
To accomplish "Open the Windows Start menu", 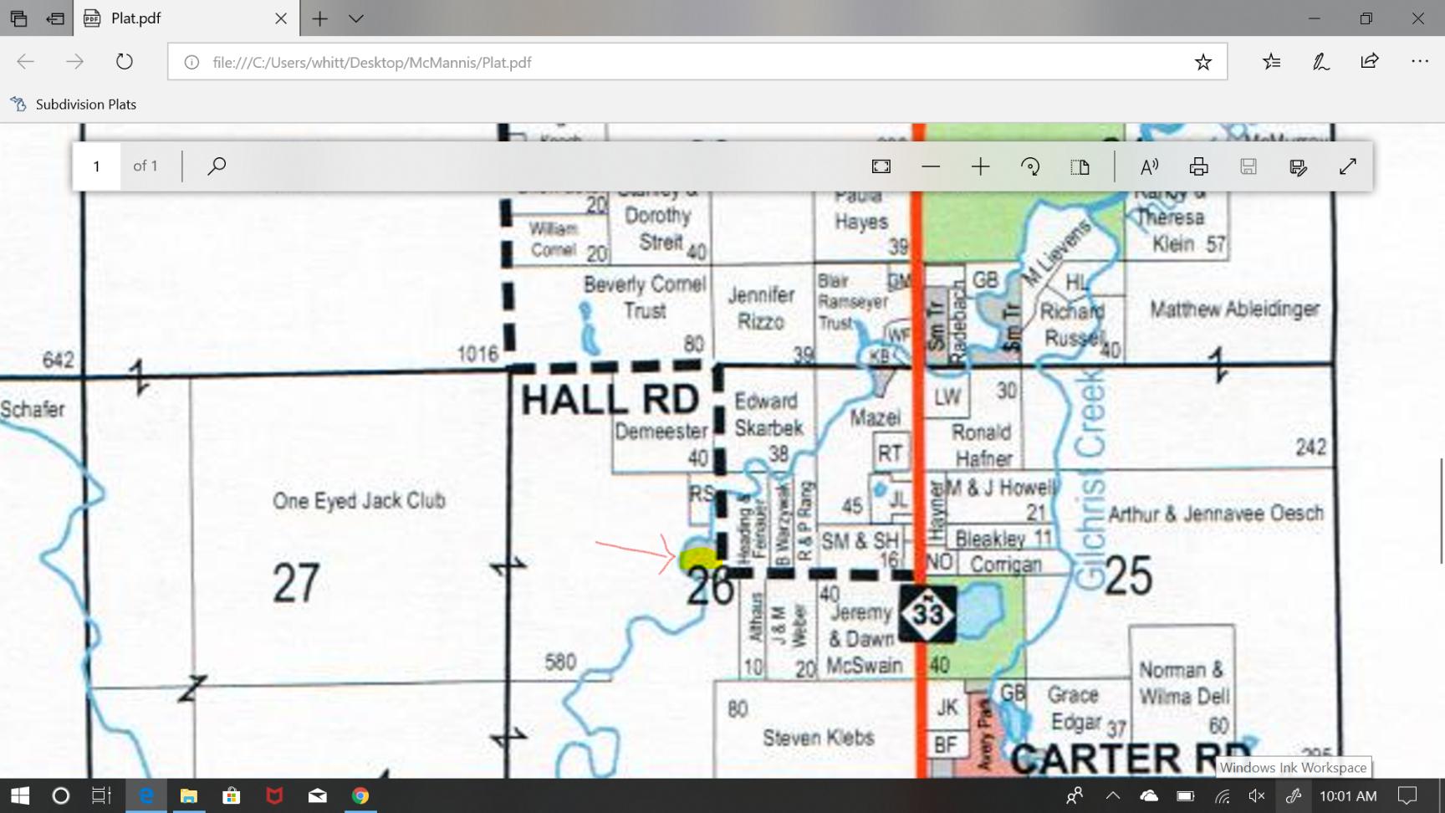I will 20,795.
